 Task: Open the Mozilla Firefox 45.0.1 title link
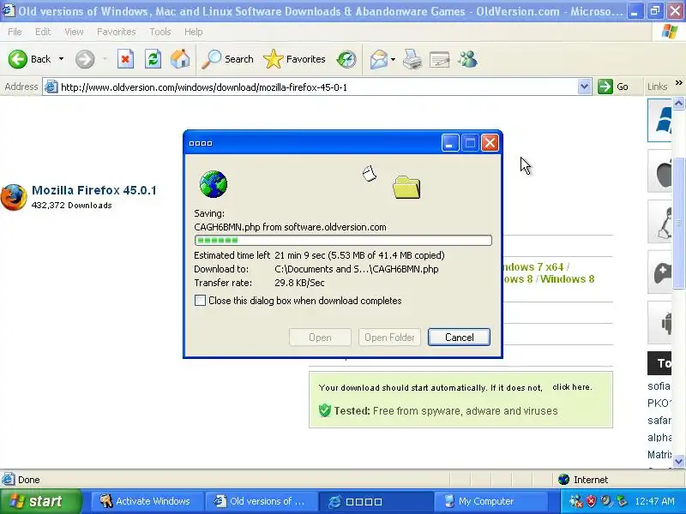[x=94, y=190]
